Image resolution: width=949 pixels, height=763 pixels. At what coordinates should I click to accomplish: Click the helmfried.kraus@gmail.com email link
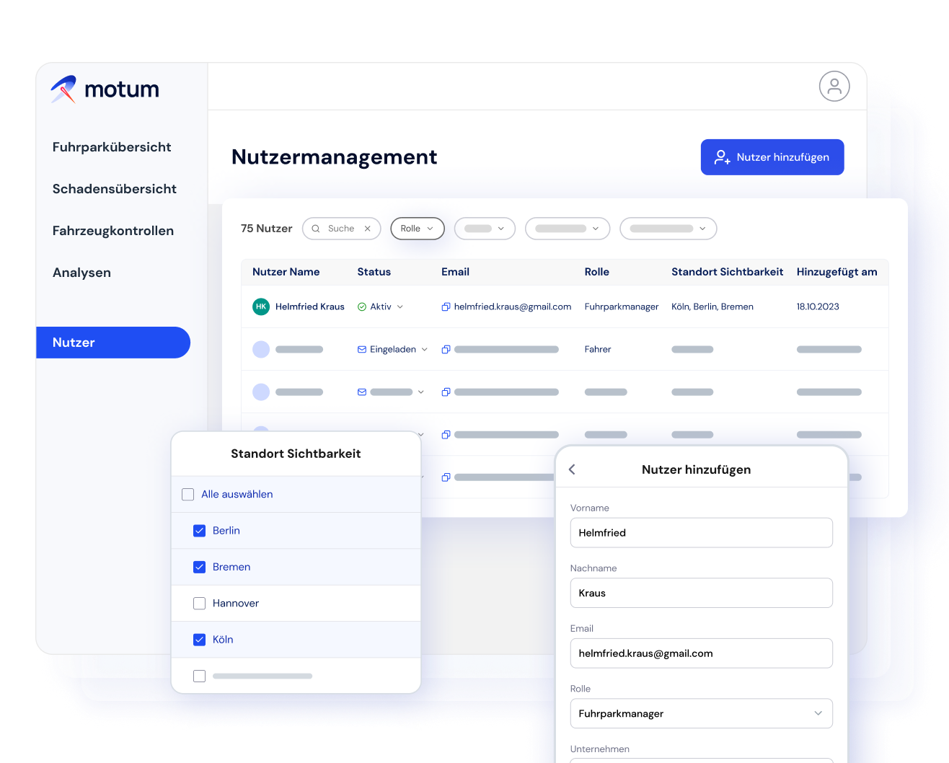click(x=513, y=306)
